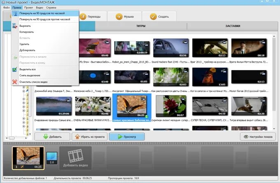Open the Проект menu
This screenshot has width=280, height=183.
click(28, 7)
